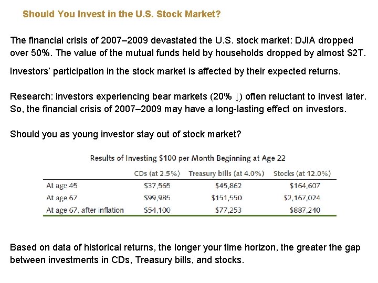
Task: Click the $54,100 table cell
Action: click(x=157, y=210)
